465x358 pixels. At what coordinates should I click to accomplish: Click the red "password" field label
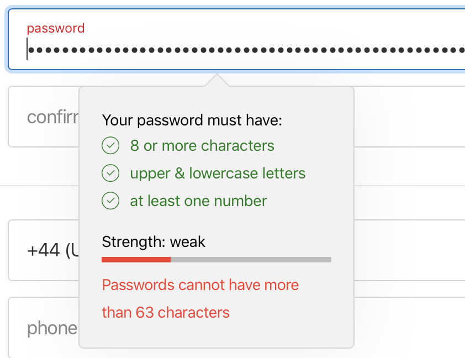click(x=56, y=28)
